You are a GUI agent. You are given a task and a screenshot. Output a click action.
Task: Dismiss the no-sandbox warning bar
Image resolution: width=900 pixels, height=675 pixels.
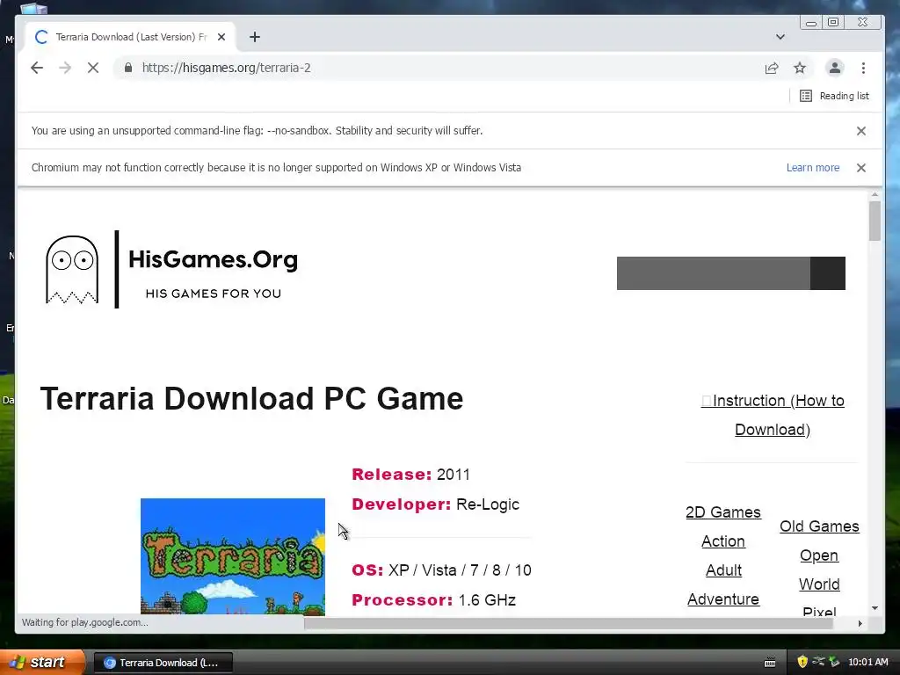[x=861, y=131]
